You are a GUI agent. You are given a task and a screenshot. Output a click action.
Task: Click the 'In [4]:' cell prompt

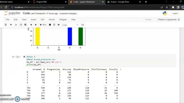pos(16,57)
